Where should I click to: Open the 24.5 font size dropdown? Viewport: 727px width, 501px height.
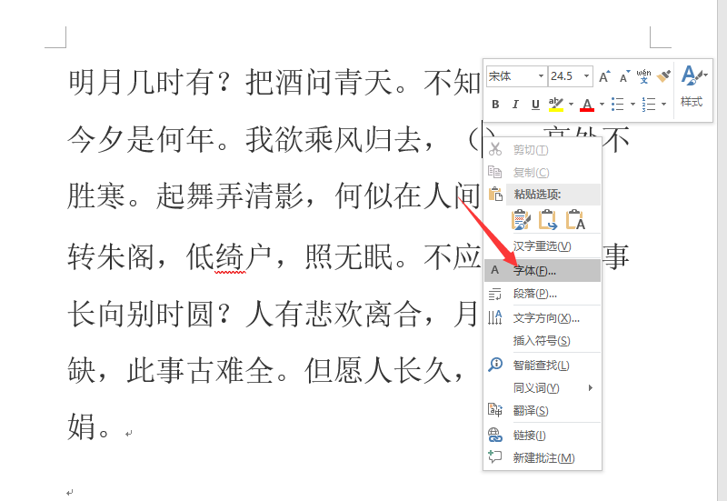tap(586, 76)
